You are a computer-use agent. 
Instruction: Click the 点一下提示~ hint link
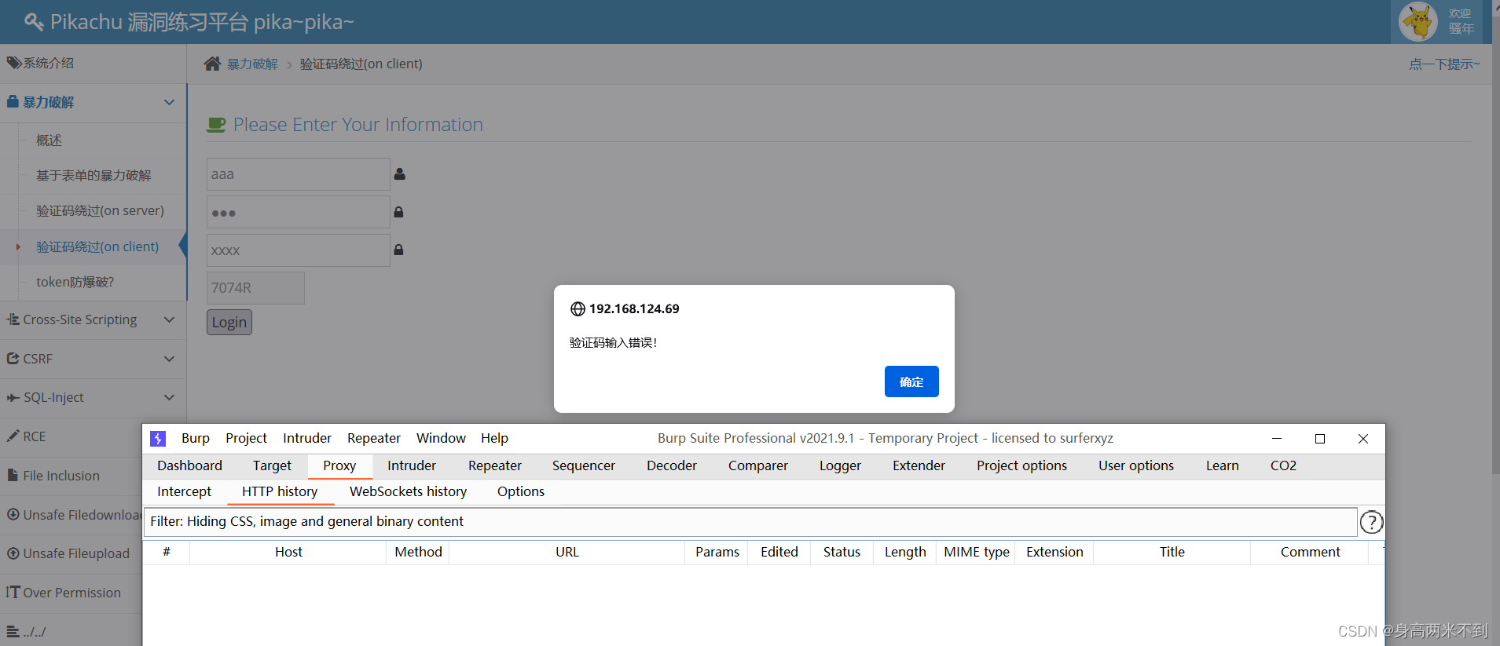(x=1444, y=64)
